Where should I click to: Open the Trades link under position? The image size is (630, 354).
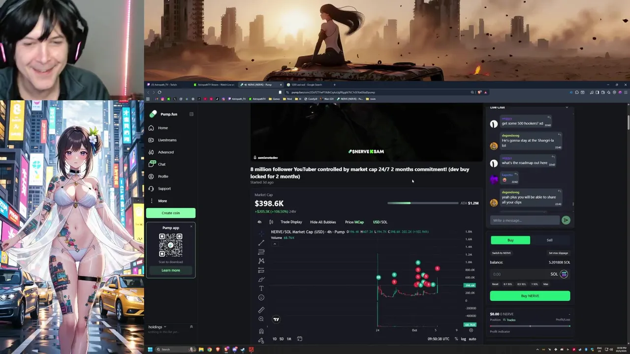[510, 320]
